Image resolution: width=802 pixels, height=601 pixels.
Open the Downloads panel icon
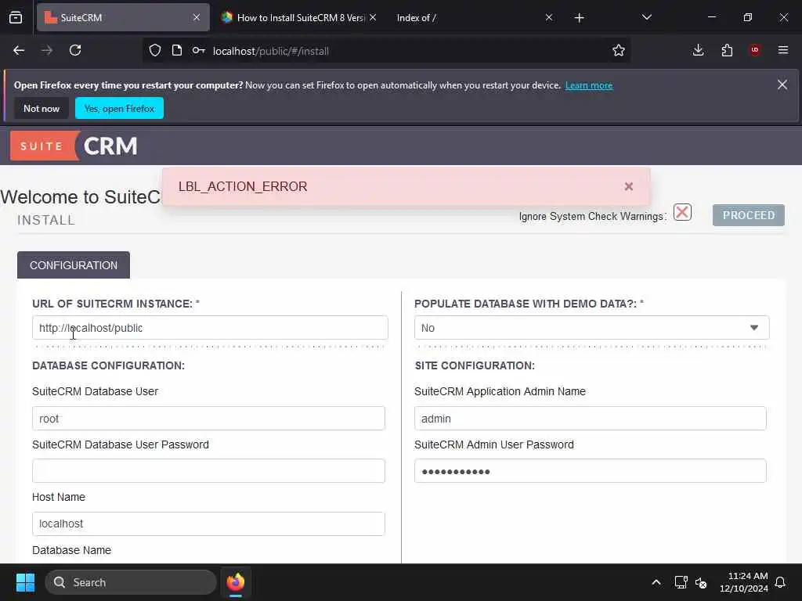click(x=698, y=50)
